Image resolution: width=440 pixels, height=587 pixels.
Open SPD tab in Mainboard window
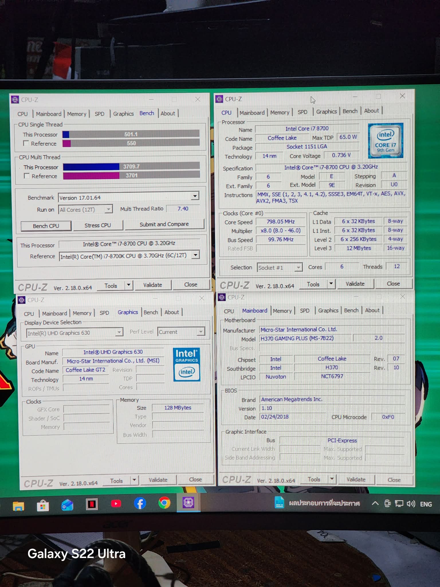(x=304, y=311)
